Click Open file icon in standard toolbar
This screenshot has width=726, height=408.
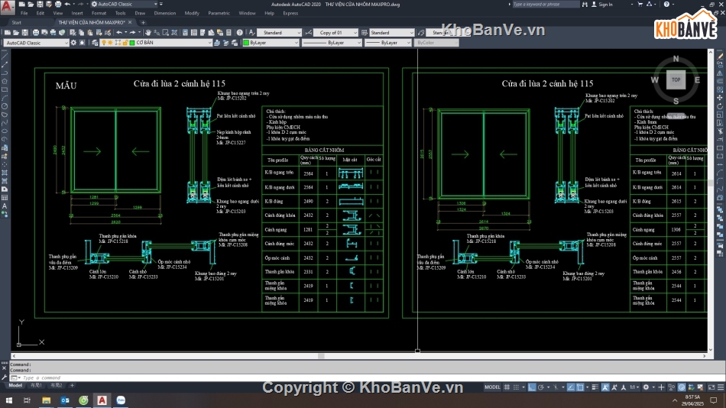click(16, 33)
